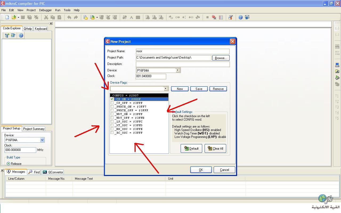Click the Code Explorer collapse-tree icon

coord(13,35)
